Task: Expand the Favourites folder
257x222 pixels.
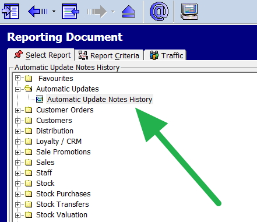Action: 17,78
